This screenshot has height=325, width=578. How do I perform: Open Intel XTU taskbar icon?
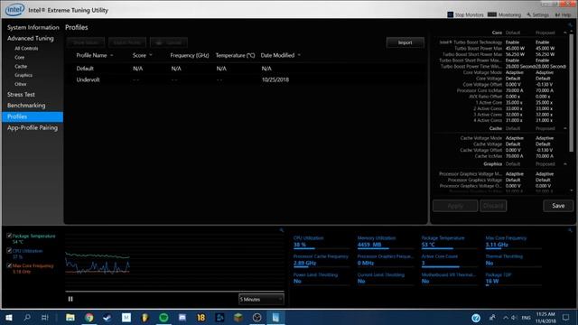(x=275, y=317)
